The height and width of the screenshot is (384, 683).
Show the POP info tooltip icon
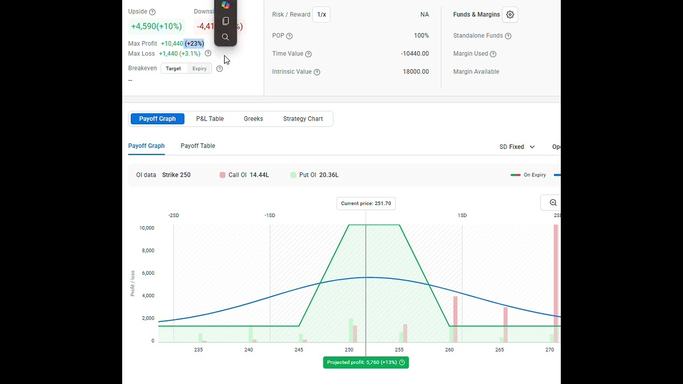(289, 36)
